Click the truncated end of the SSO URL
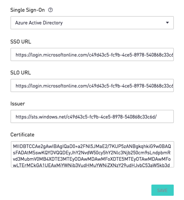This screenshot has width=184, height=200. [x=172, y=55]
